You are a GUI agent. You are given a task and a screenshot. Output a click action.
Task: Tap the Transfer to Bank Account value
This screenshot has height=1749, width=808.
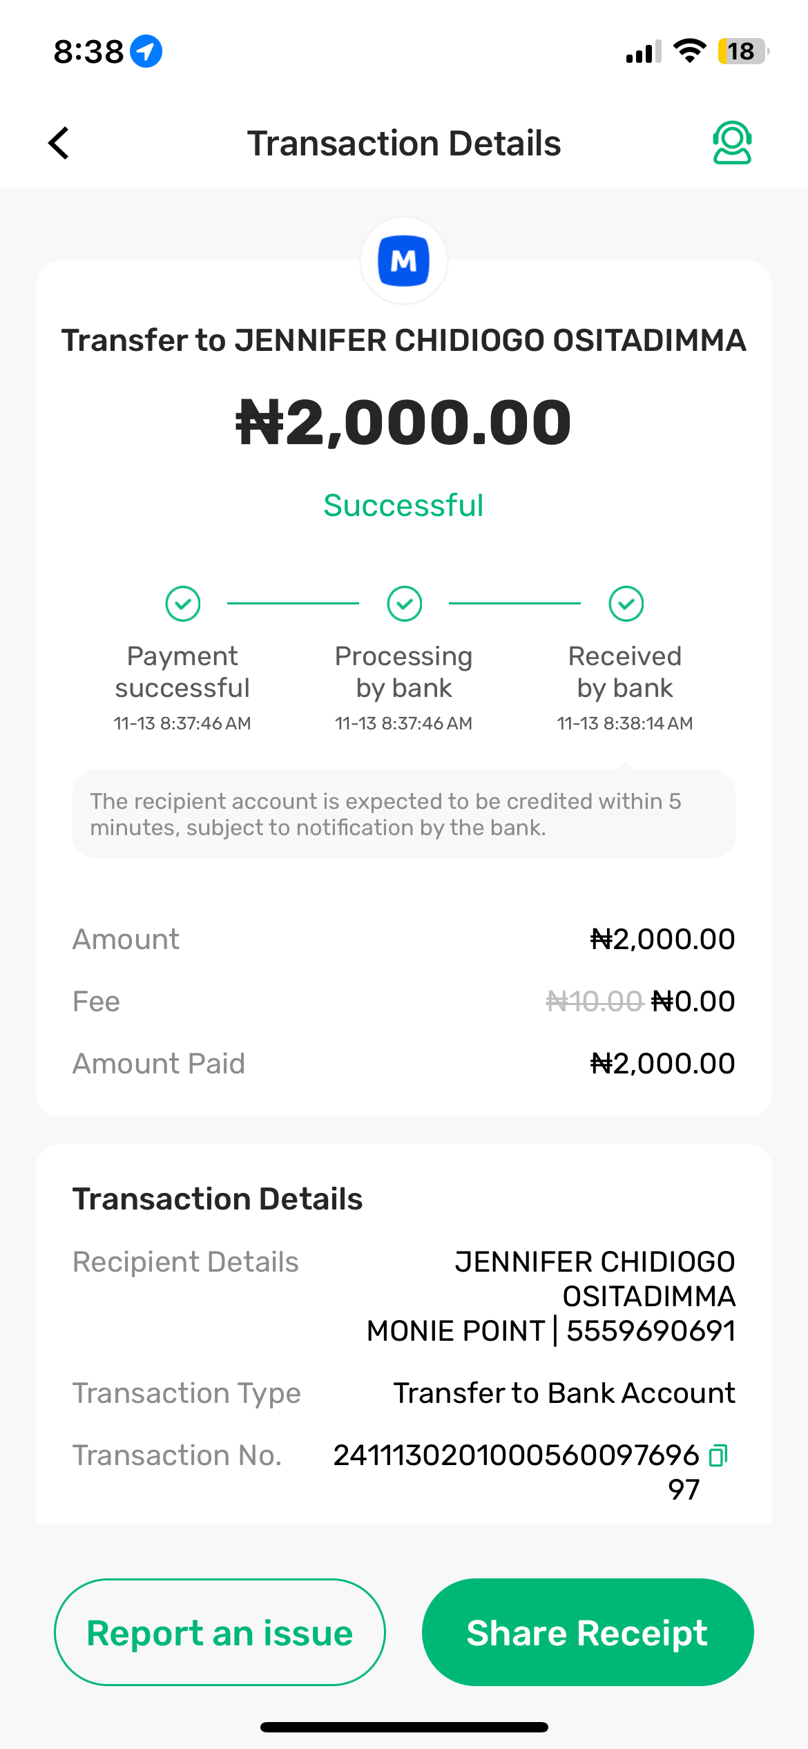pos(564,1393)
